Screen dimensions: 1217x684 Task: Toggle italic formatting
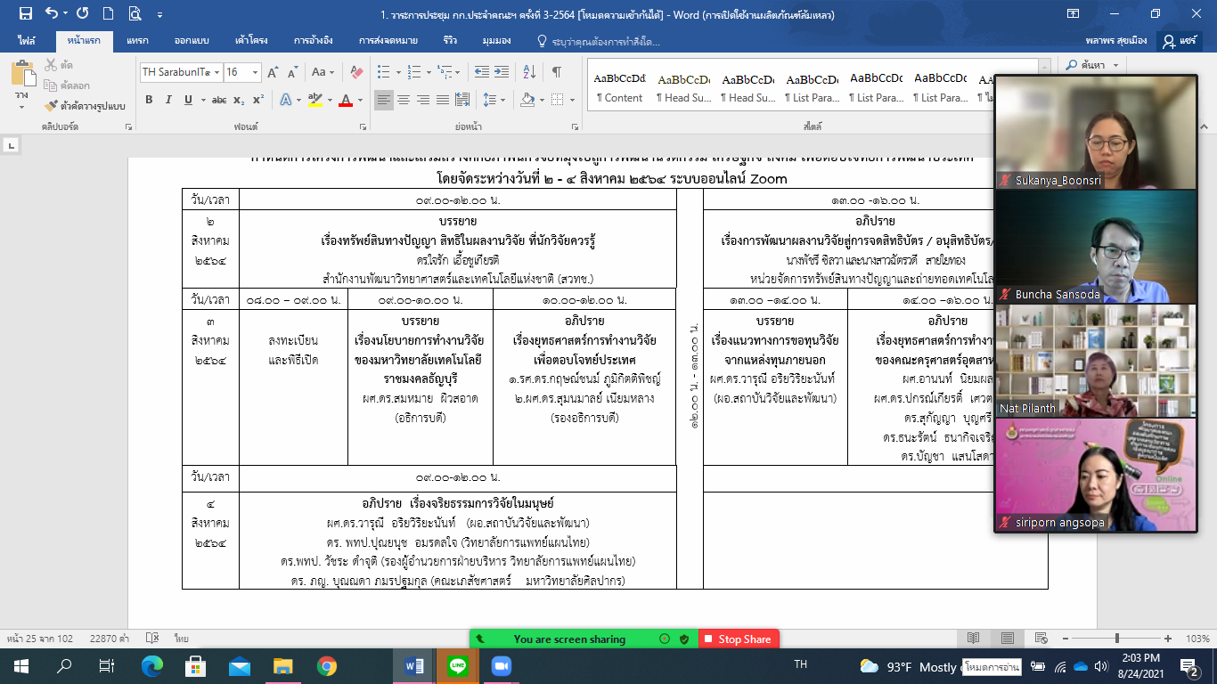coord(169,100)
